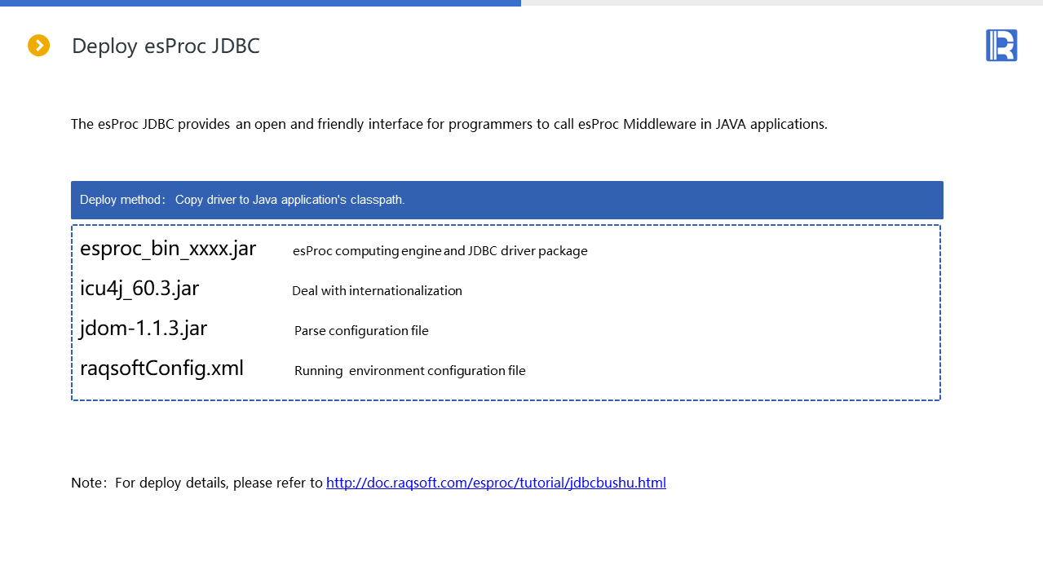Image resolution: width=1043 pixels, height=587 pixels.
Task: Click the Deploy method header bar
Action: [x=507, y=200]
